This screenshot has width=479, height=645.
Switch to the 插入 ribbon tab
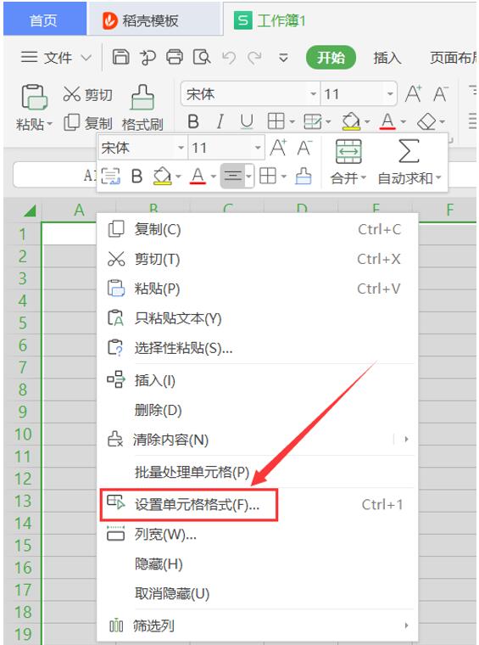pos(387,58)
